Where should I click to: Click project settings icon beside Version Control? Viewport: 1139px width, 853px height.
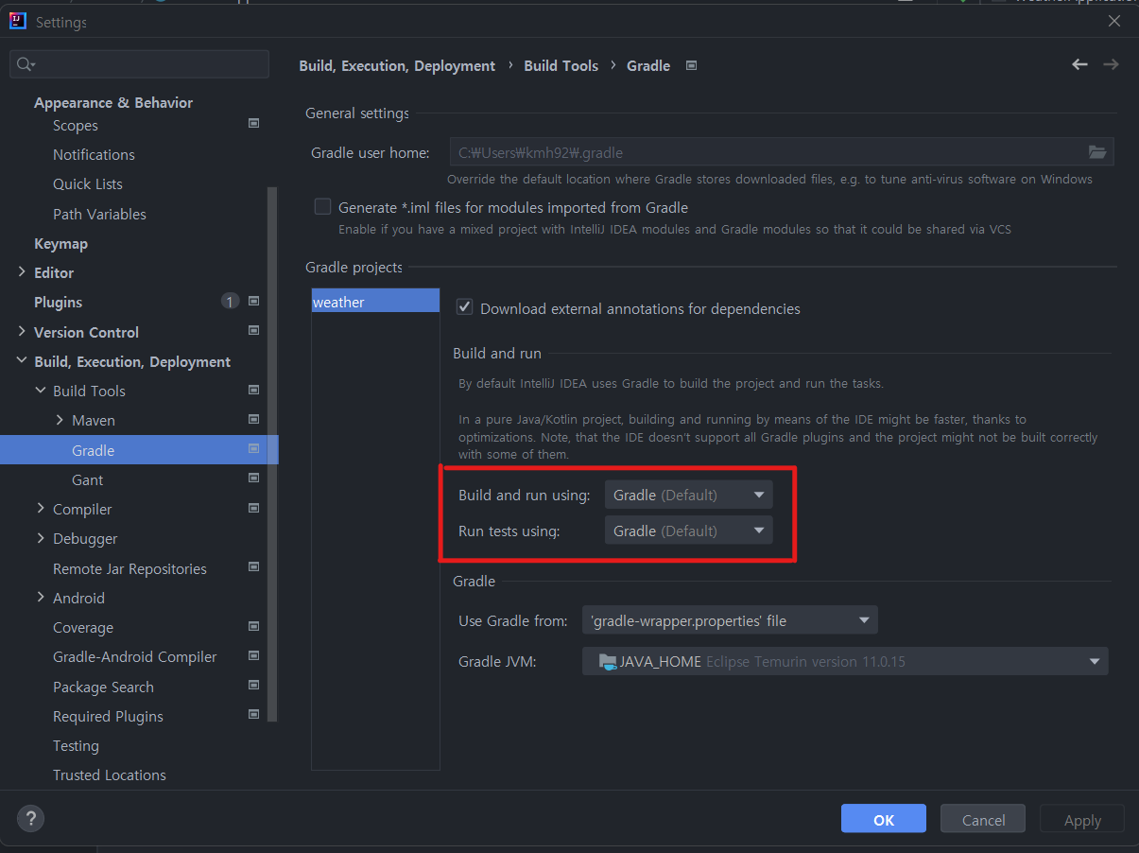point(253,331)
